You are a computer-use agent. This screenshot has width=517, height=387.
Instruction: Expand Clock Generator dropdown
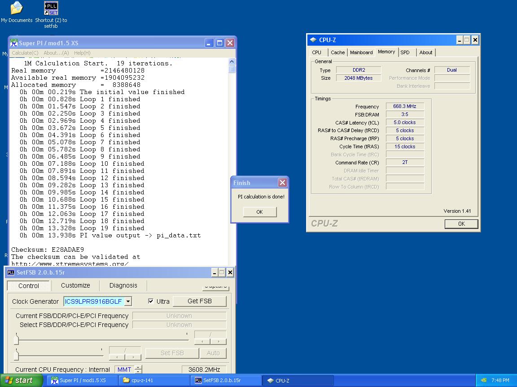tap(129, 301)
